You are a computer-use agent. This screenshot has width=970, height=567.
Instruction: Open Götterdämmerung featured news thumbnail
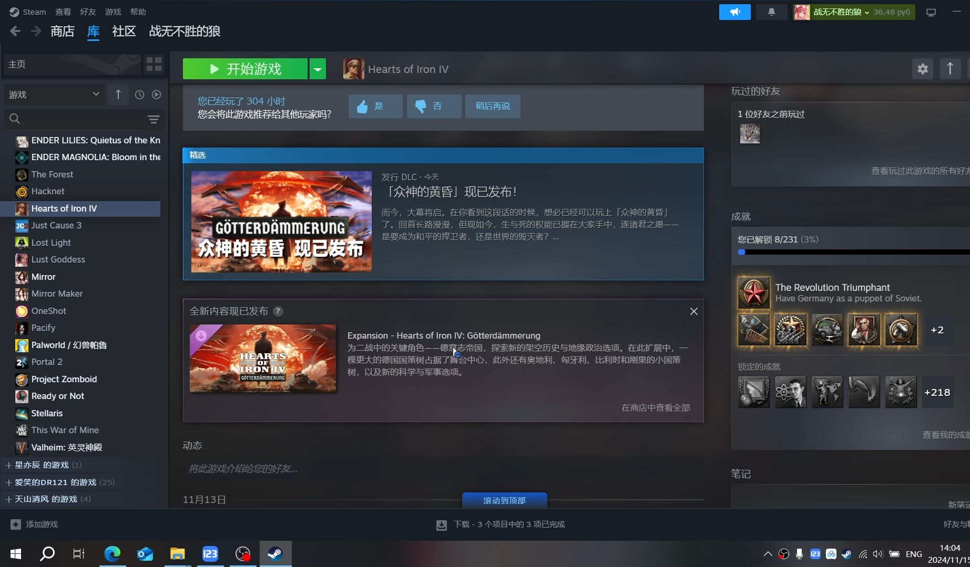[281, 222]
